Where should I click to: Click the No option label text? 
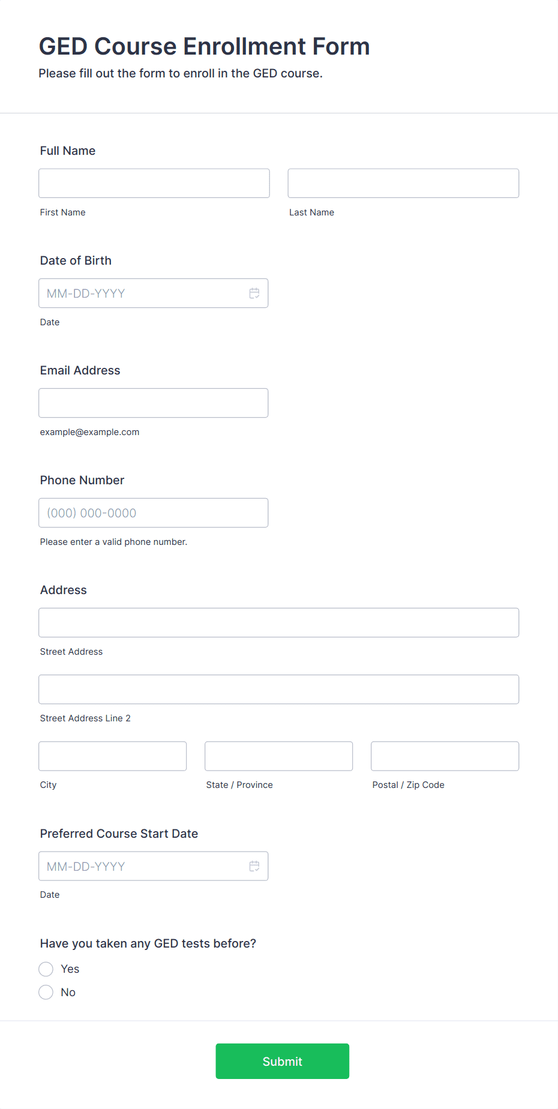coord(68,993)
